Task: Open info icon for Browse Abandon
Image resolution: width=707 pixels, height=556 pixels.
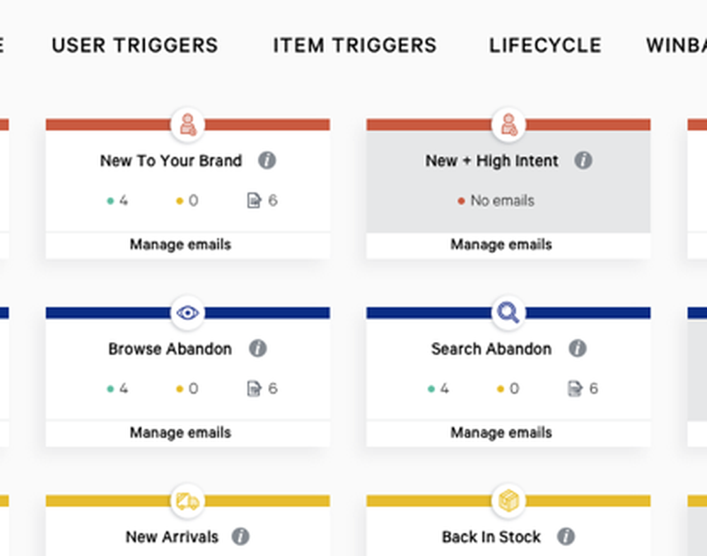Action: click(x=258, y=348)
